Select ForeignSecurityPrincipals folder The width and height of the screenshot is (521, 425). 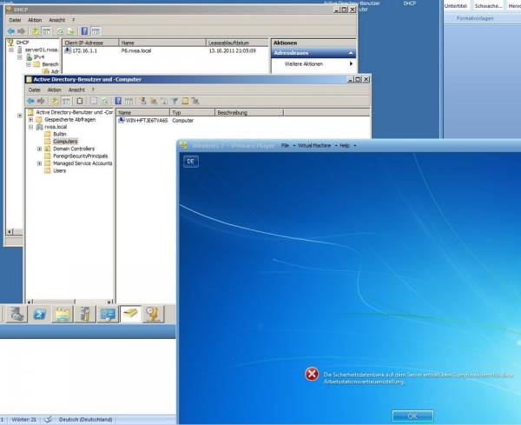coord(81,156)
